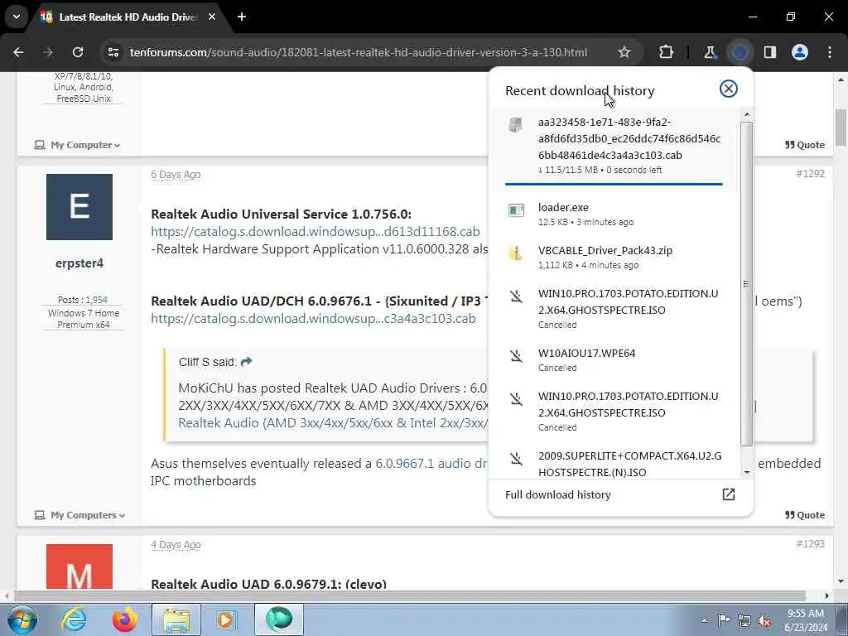The height and width of the screenshot is (636, 848).
Task: Close the Latest Realtek HD Audio tab
Action: tap(212, 17)
